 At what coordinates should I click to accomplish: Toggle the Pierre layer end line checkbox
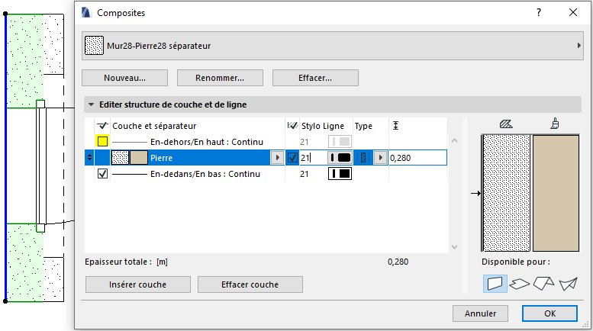pos(292,158)
